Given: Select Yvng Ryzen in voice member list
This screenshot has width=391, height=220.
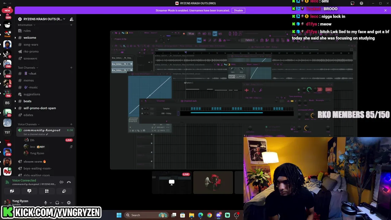Looking at the screenshot, I should pos(48,153).
